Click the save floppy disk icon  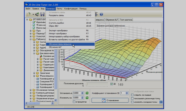[42, 14]
